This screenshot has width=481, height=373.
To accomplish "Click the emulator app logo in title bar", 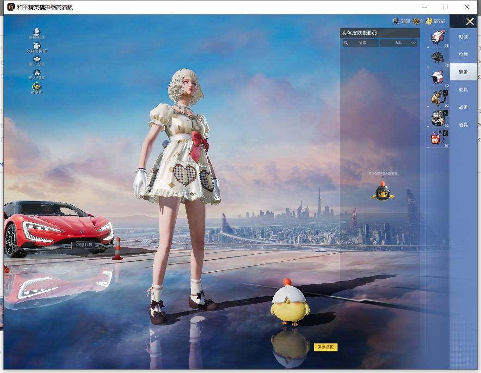I will point(11,7).
